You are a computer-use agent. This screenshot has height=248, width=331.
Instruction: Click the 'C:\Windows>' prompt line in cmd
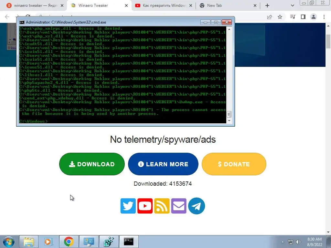coord(33,121)
